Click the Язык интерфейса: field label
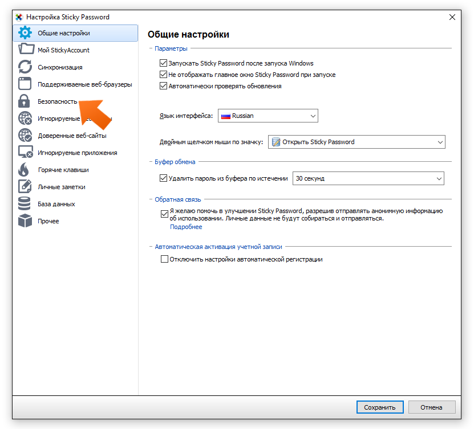This screenshot has width=474, height=429. coord(186,116)
